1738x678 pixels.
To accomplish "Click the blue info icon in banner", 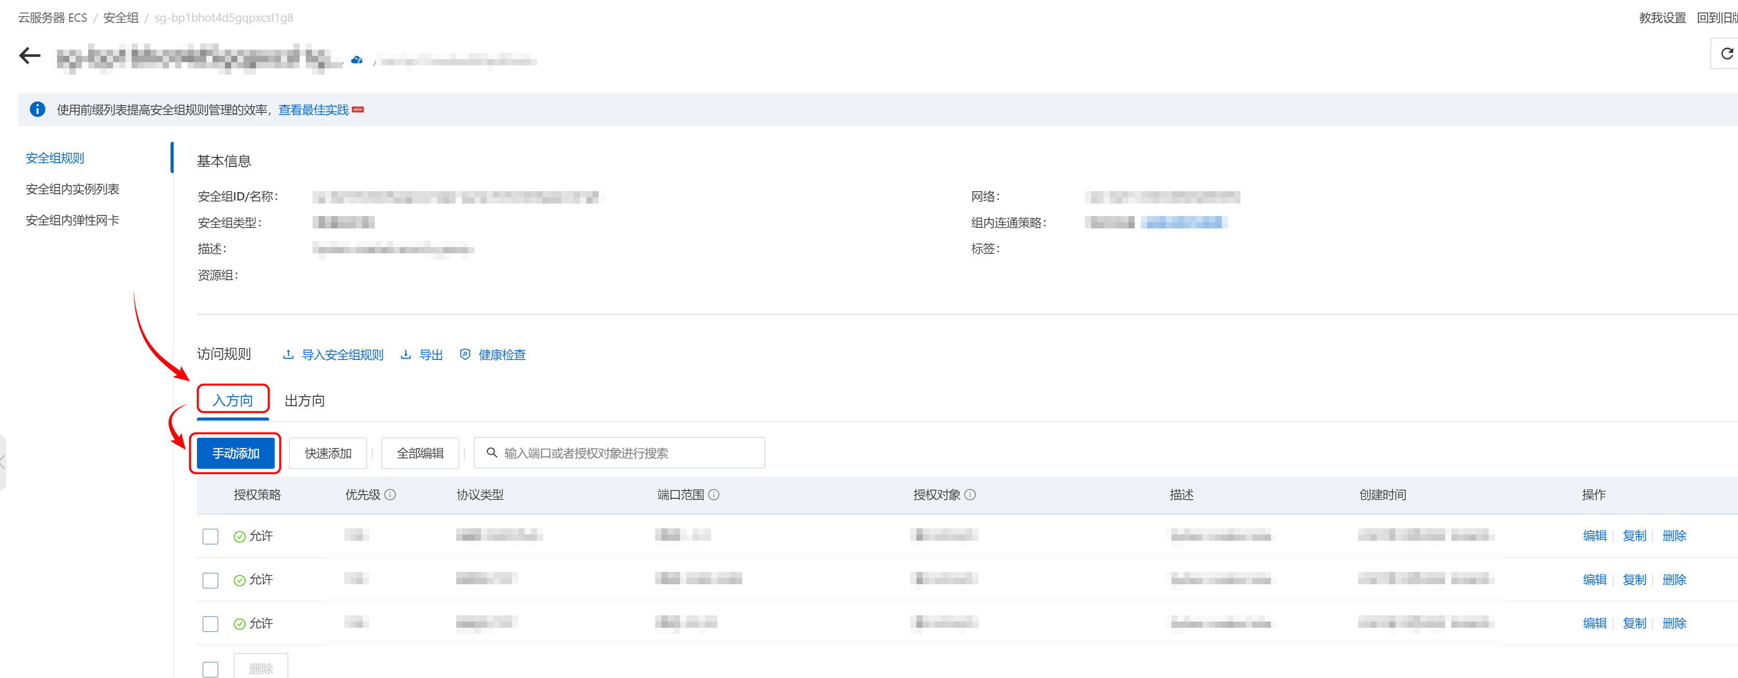I will (38, 109).
